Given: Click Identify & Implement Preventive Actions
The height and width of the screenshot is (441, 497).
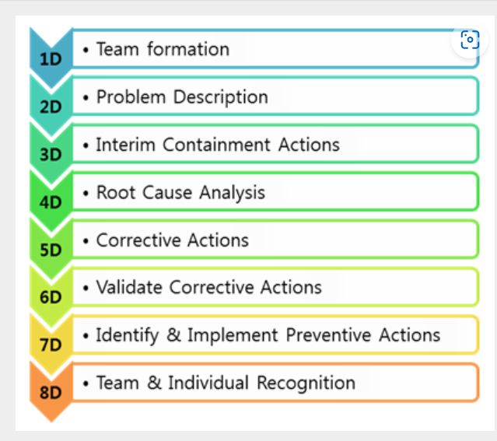Looking at the screenshot, I should point(268,335).
